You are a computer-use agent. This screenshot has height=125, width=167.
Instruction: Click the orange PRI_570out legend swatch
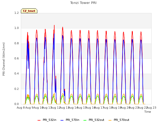click(x=110, y=120)
